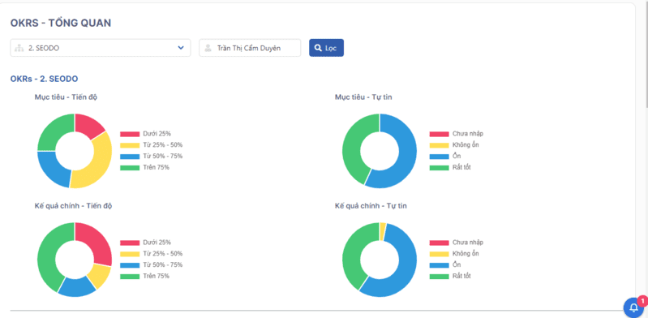Click the Trần Thị Cẩm Duyên input field
Viewport: 648px width, 318px height.
(250, 48)
